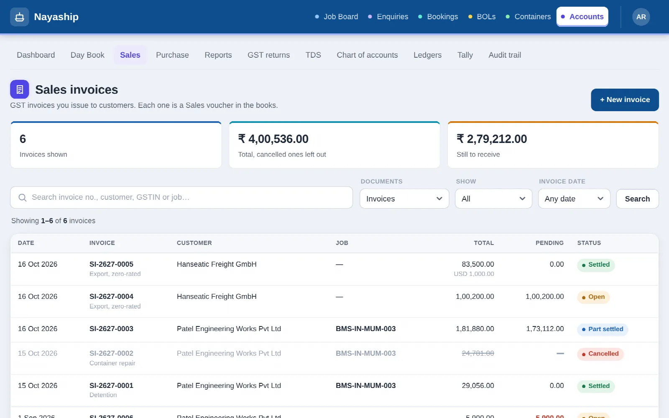The image size is (669, 418).
Task: Switch to the Dashboard tab
Action: point(36,55)
